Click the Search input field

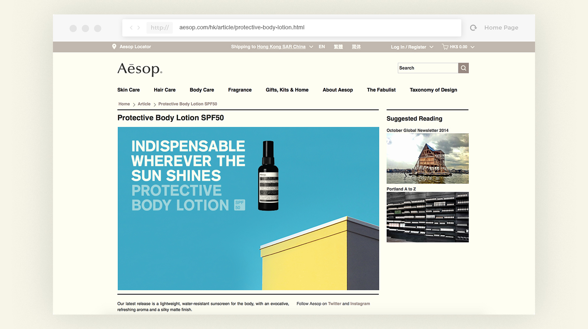coord(428,68)
